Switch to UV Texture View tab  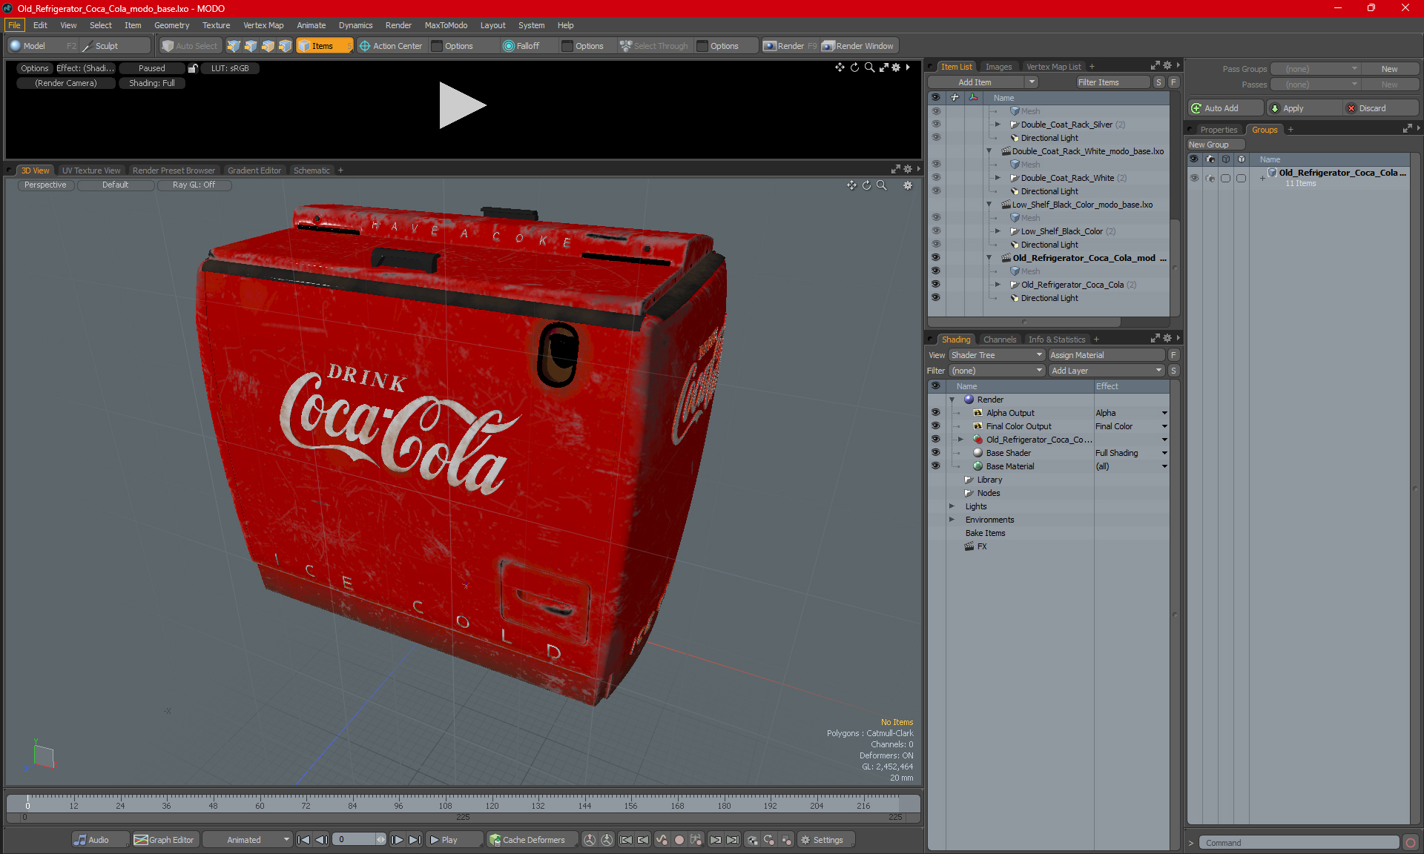(90, 171)
